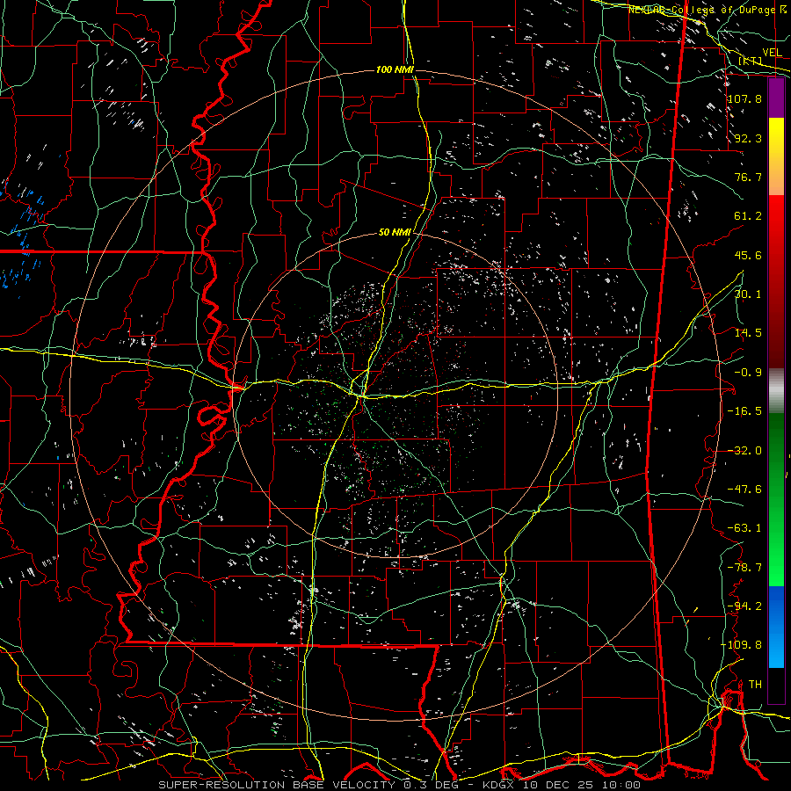Click the 61.2 scale value
Viewport: 791px width, 791px height.
pos(748,216)
